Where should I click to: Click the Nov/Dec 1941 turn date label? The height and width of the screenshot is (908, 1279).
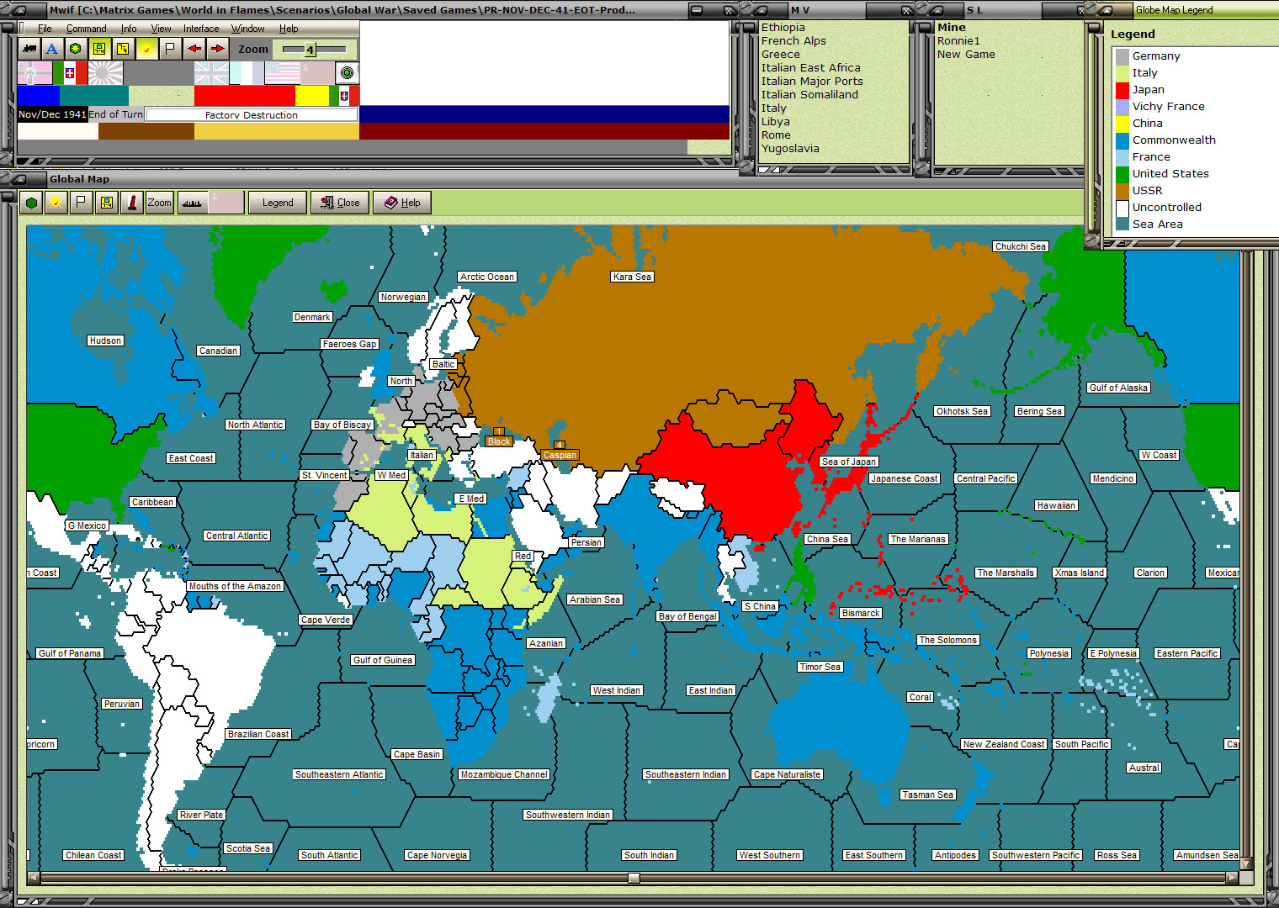click(x=52, y=114)
